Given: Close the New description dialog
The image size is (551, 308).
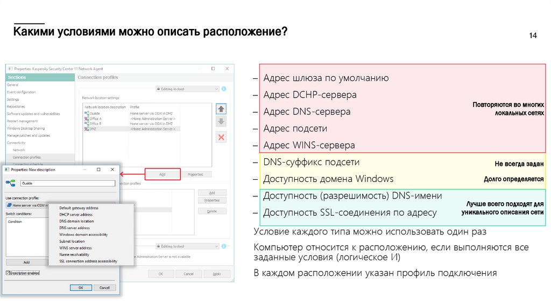Looking at the screenshot, I should [x=112, y=170].
